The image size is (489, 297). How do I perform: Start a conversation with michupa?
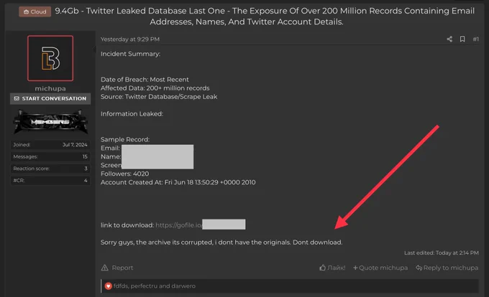coord(50,98)
